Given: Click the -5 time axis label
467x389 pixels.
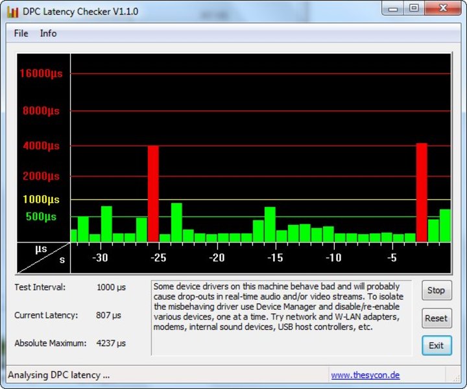Looking at the screenshot, I should (392, 258).
